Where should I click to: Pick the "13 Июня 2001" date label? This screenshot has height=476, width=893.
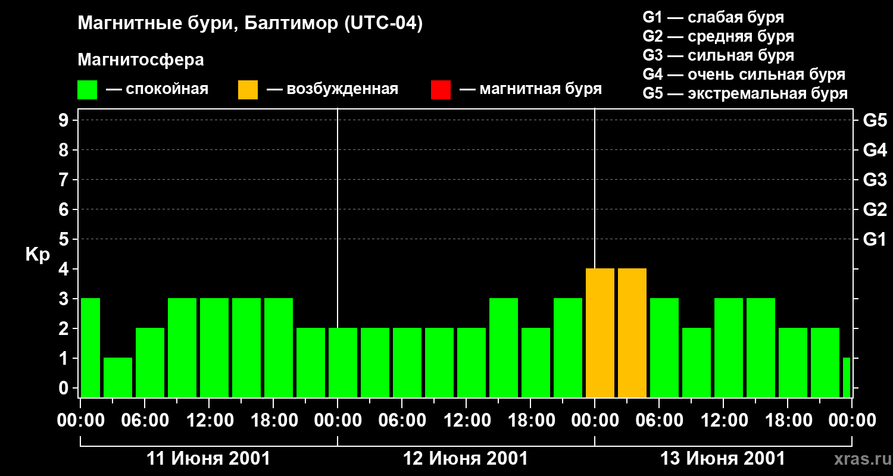[723, 459]
